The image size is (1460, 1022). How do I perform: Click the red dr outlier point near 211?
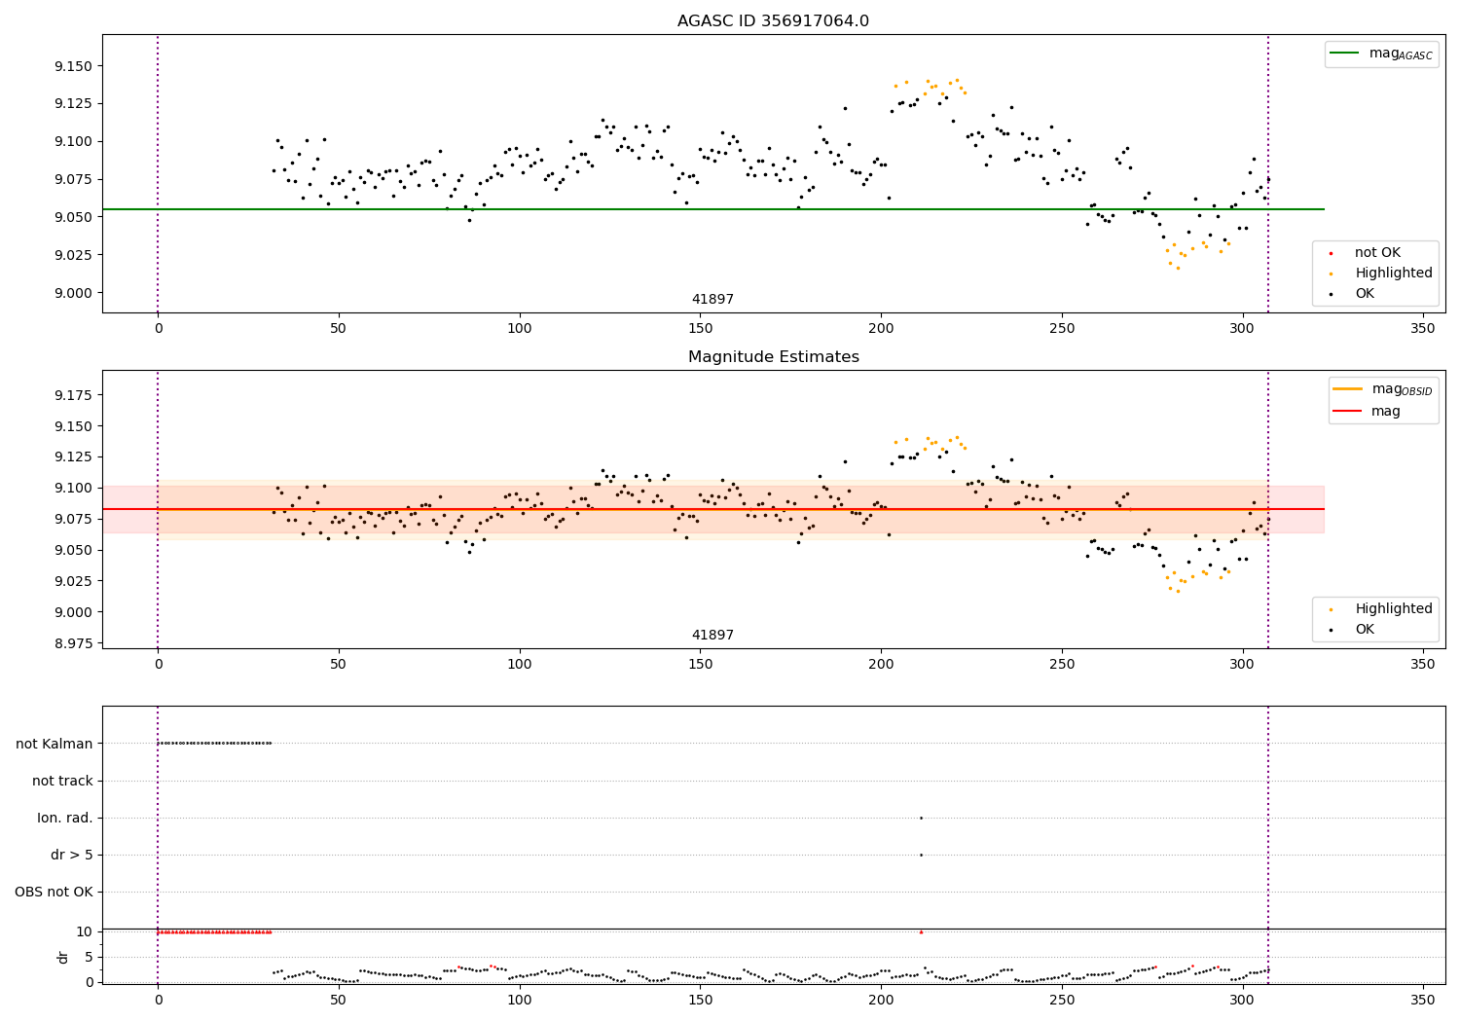pyautogui.click(x=921, y=931)
